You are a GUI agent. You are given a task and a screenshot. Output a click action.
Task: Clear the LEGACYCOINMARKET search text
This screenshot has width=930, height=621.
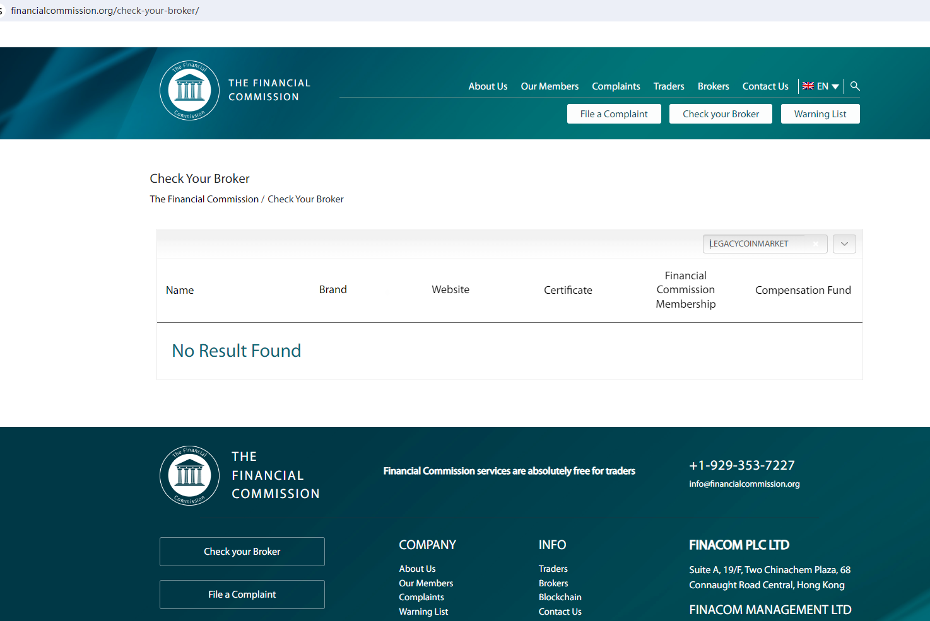816,244
